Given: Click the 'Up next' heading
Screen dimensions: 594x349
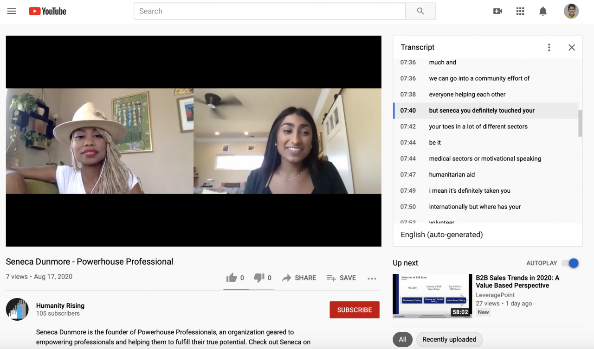Looking at the screenshot, I should point(405,263).
